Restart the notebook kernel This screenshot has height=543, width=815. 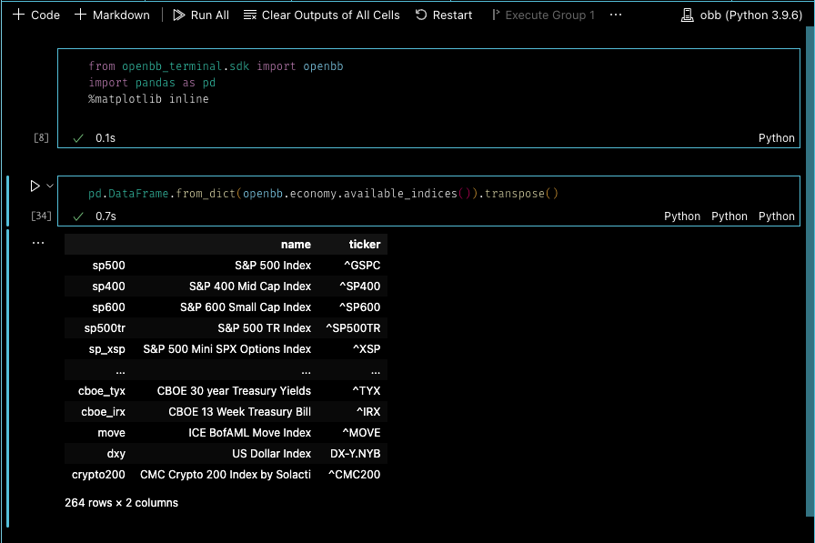click(x=444, y=15)
